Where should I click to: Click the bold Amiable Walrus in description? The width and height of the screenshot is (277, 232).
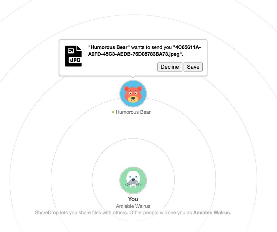(x=212, y=212)
